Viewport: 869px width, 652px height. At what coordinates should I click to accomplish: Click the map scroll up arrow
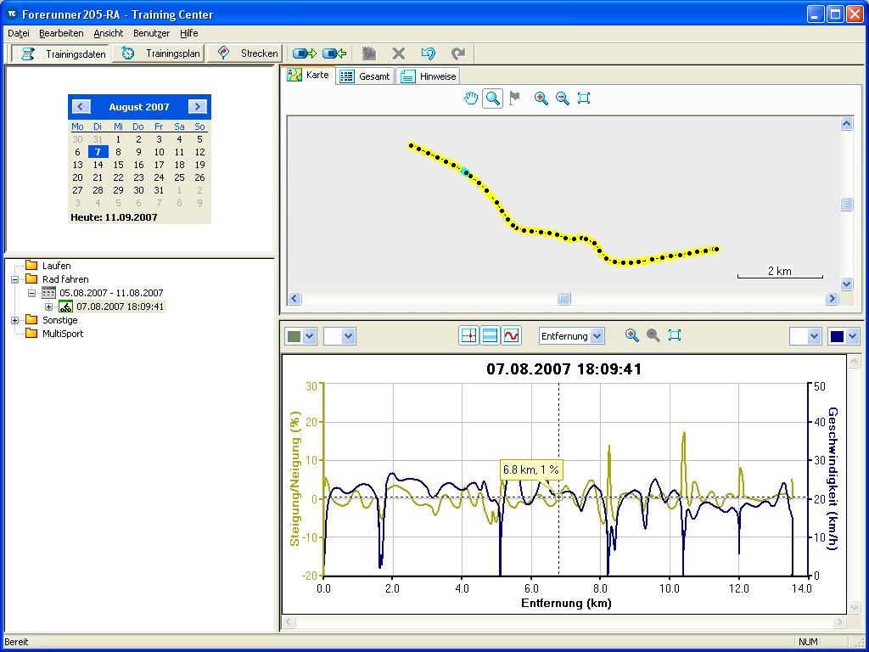[x=846, y=124]
